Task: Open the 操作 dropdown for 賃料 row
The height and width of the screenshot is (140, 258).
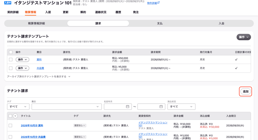Action: [22, 59]
